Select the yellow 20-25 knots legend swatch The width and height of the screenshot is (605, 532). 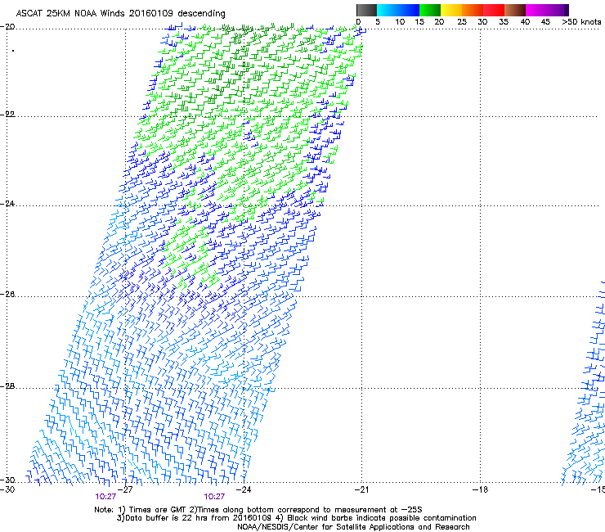coord(451,10)
